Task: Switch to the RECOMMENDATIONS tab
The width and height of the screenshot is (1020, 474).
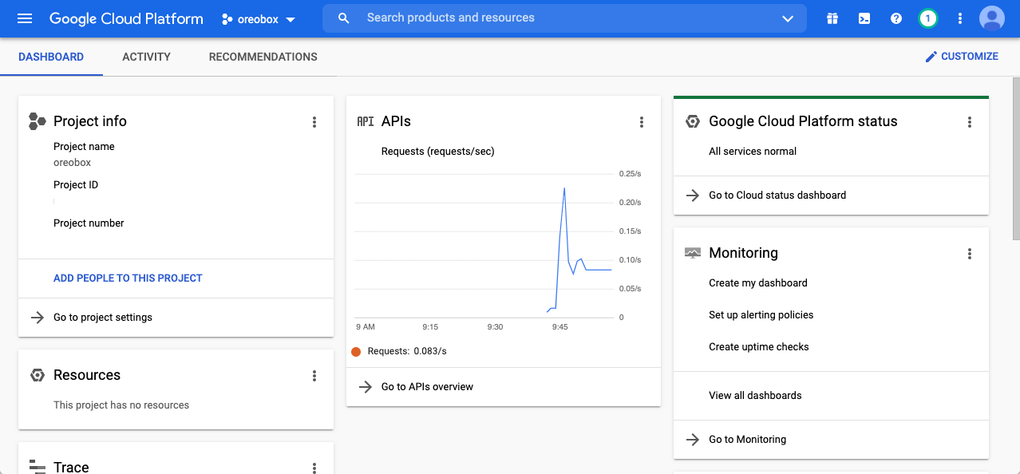Action: 263,57
